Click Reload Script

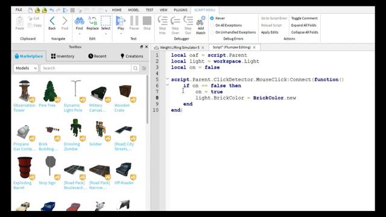click(x=271, y=25)
